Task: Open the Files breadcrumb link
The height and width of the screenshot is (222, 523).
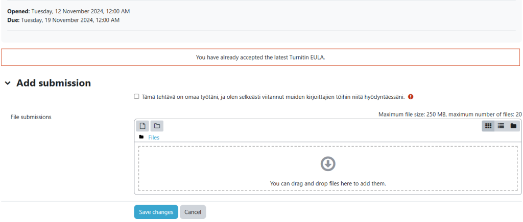Action: [154, 137]
